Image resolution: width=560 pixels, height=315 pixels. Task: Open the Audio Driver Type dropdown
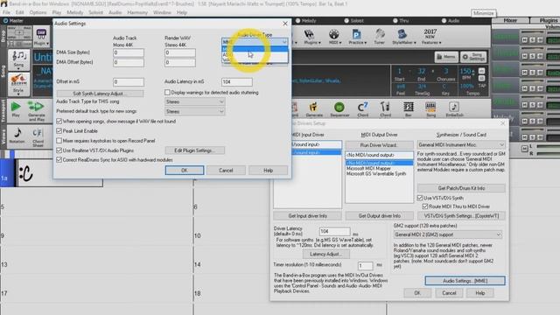point(255,42)
